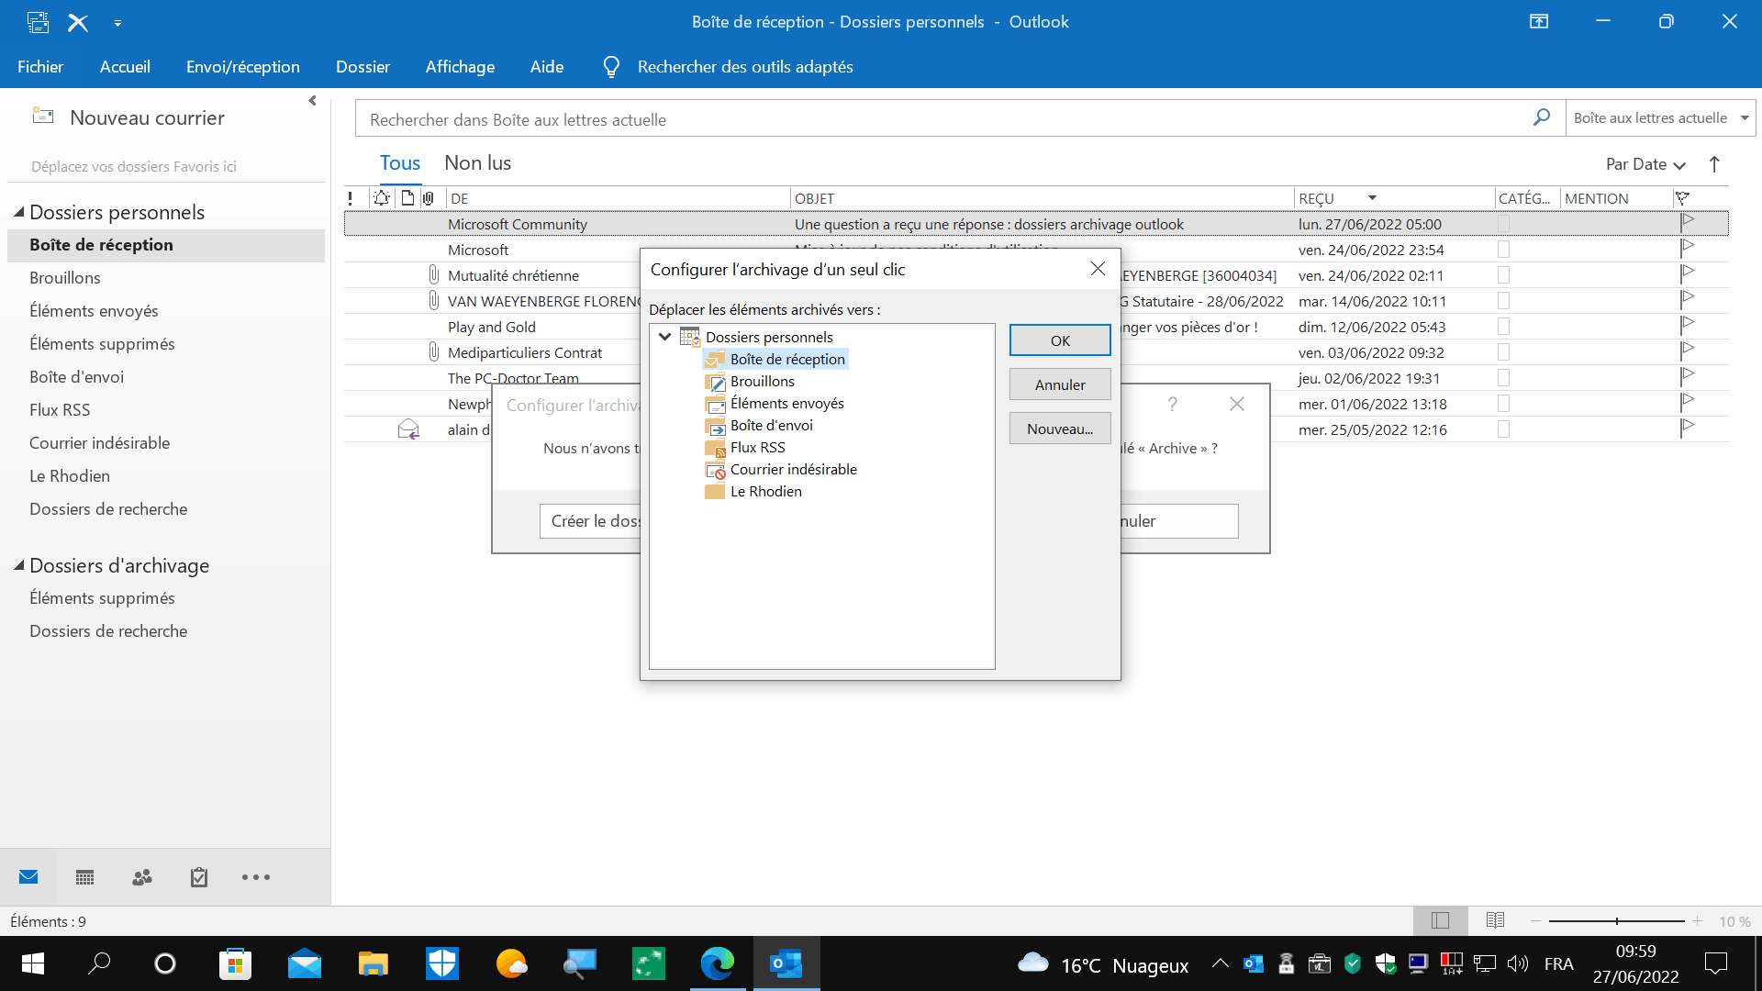The width and height of the screenshot is (1762, 991).
Task: Click the Mail navigation icon
Action: (28, 877)
